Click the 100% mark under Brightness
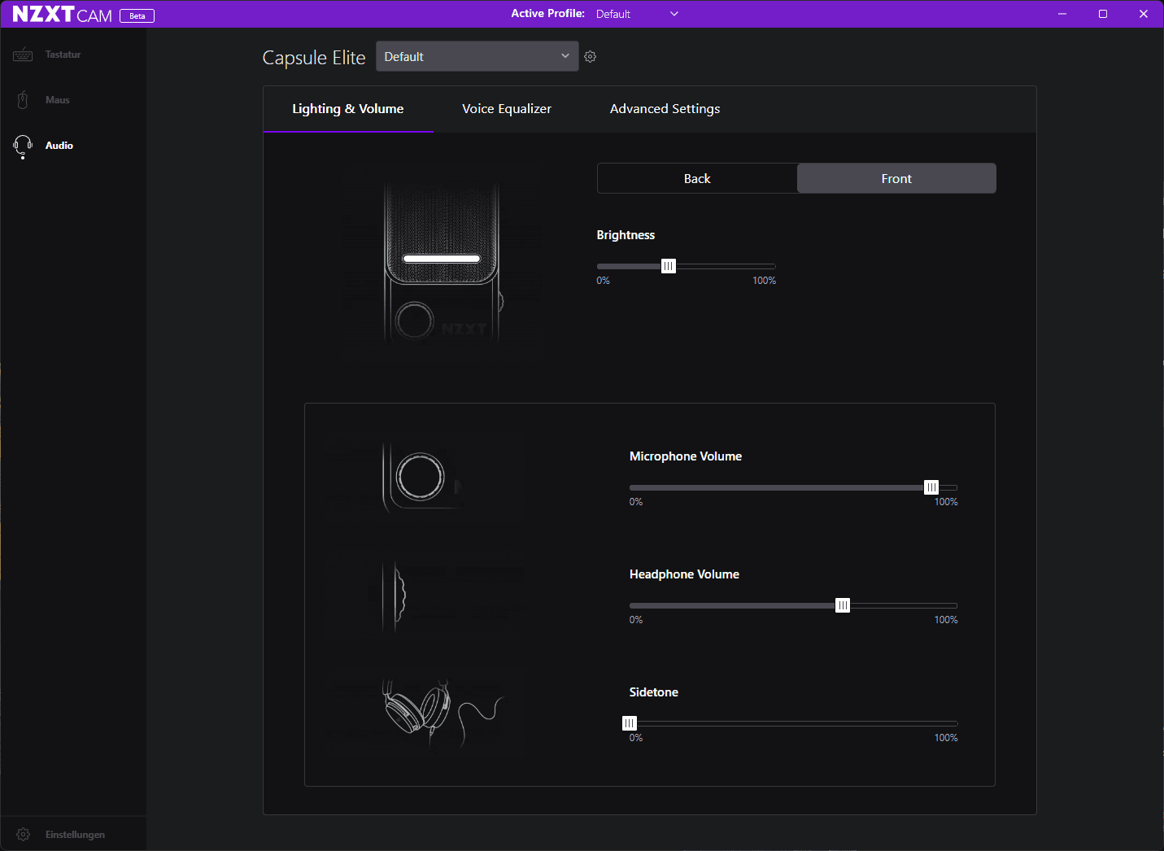Viewport: 1164px width, 851px height. tap(765, 281)
